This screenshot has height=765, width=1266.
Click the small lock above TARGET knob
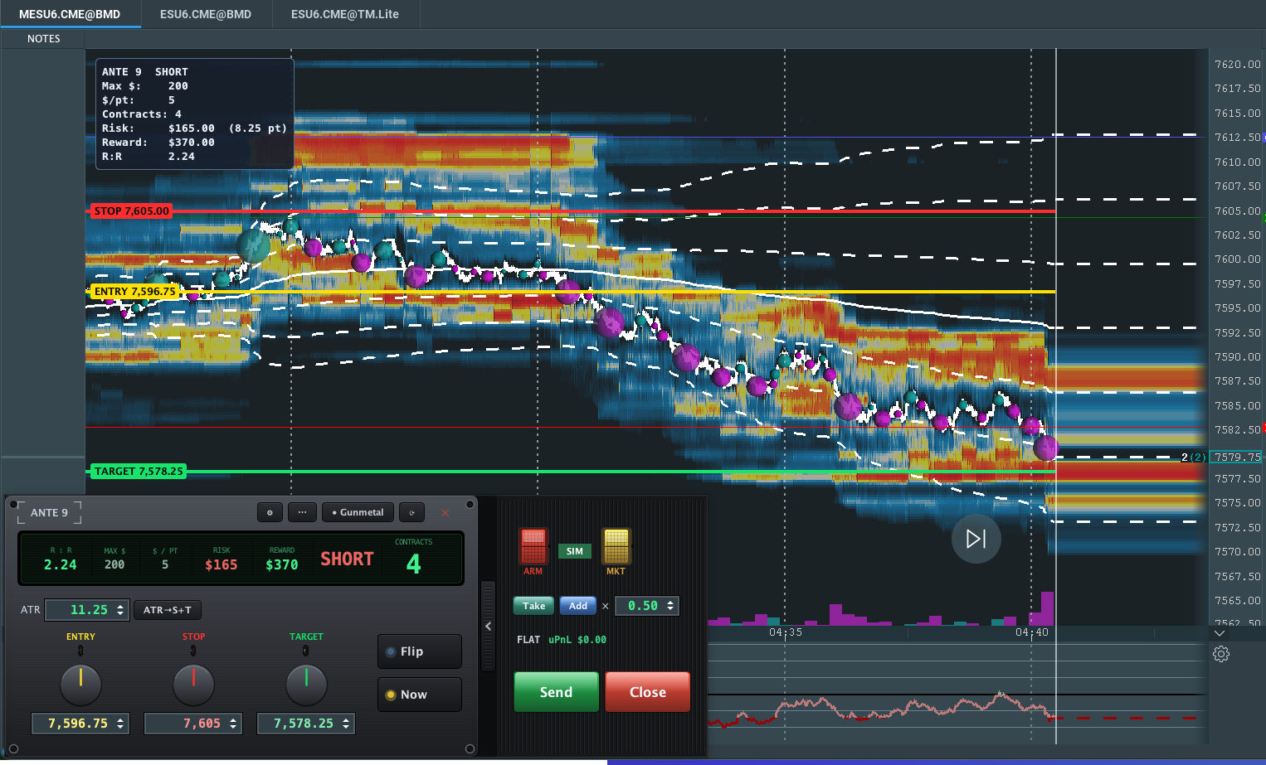(x=306, y=651)
